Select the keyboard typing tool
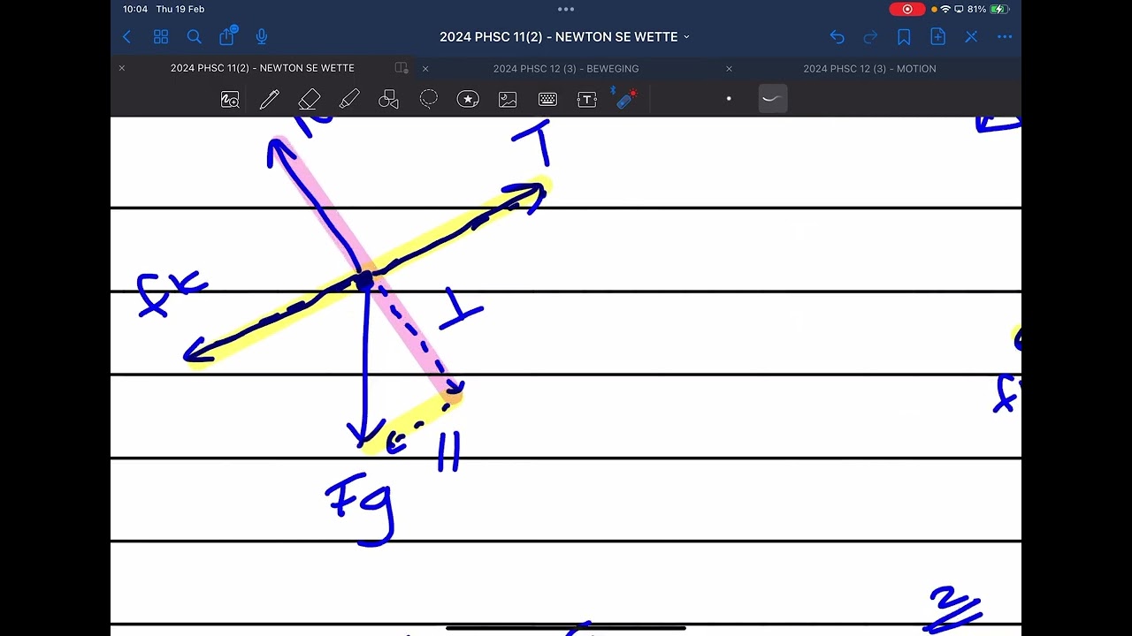Image resolution: width=1132 pixels, height=636 pixels. coord(547,100)
